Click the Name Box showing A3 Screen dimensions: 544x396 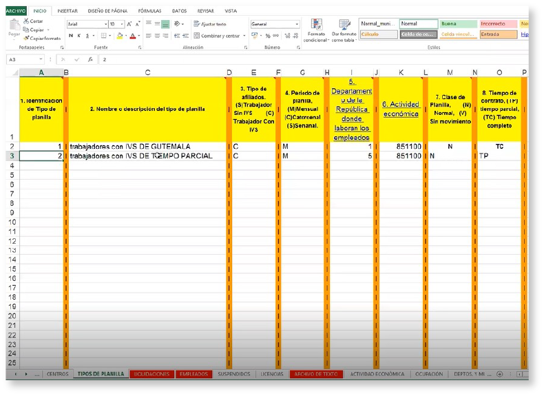point(24,60)
